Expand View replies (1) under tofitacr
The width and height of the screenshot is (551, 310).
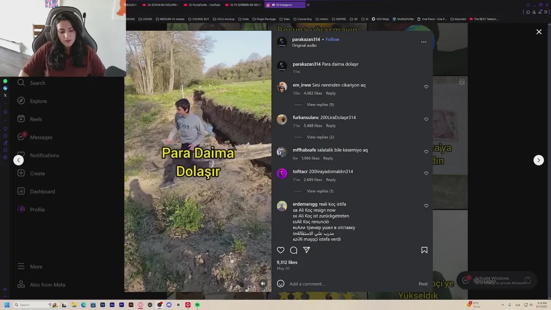pyautogui.click(x=320, y=191)
